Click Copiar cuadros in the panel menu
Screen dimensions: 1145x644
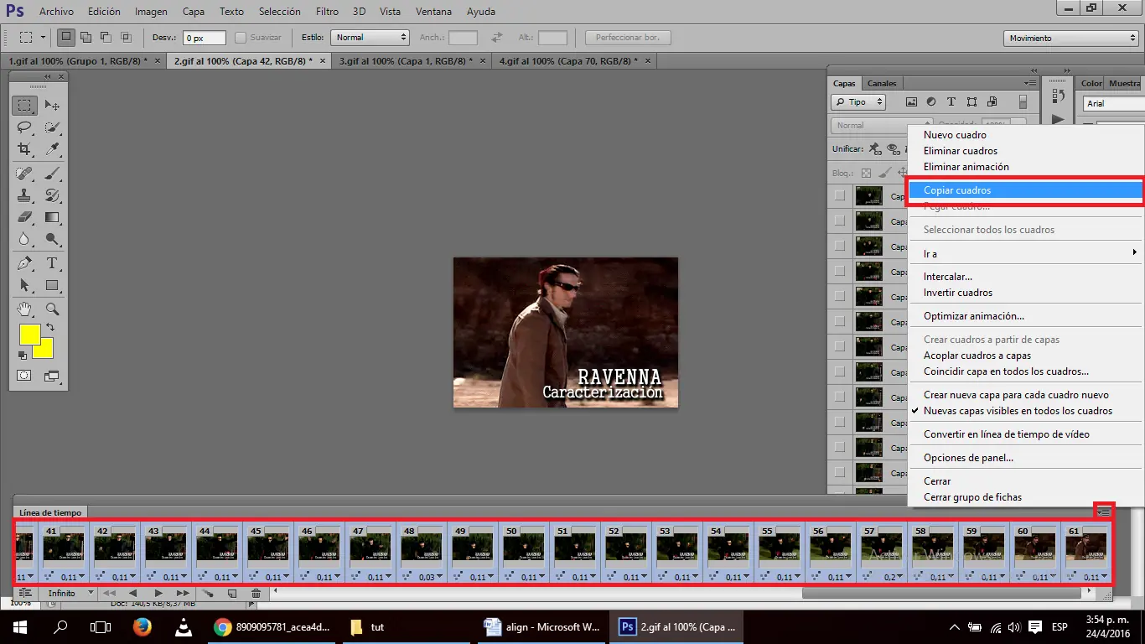pyautogui.click(x=957, y=190)
